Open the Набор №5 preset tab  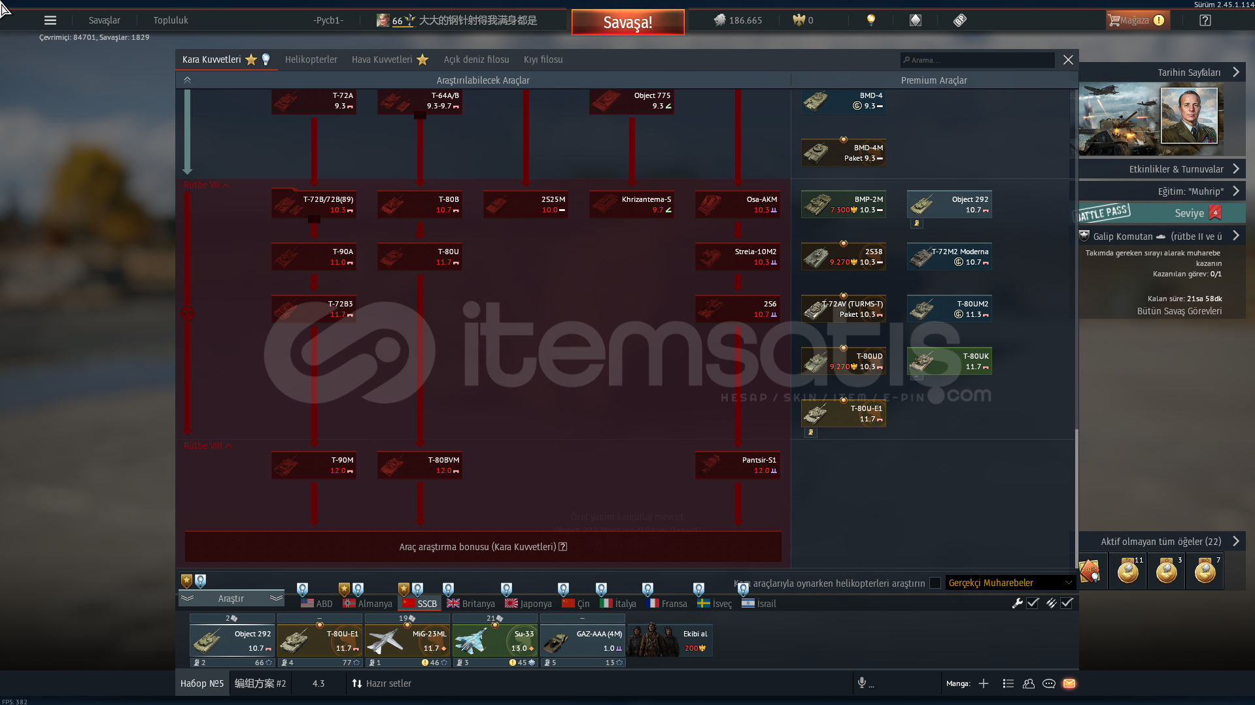coord(202,683)
